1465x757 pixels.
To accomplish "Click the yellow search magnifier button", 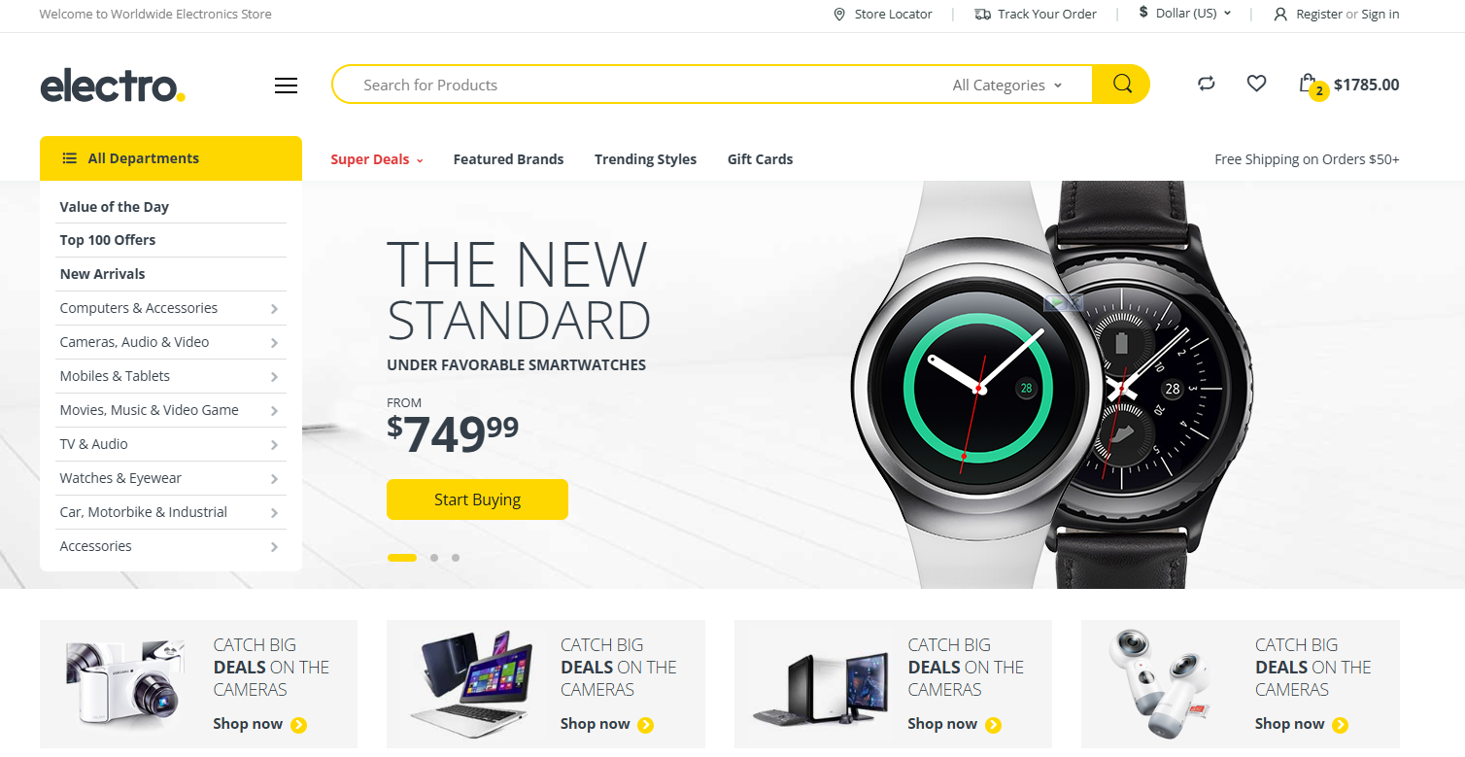I will (x=1121, y=85).
